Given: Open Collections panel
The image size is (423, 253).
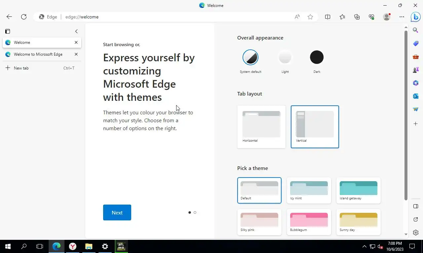Looking at the screenshot, I should pos(357,17).
